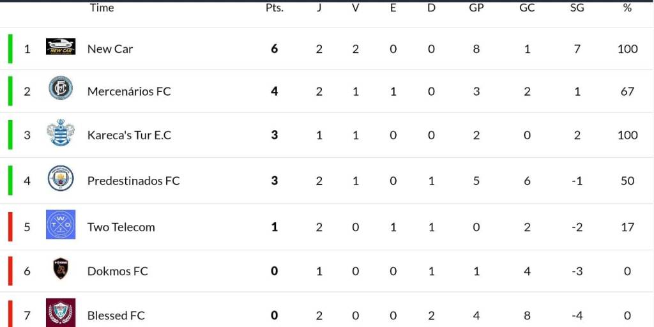Screen dimensions: 654x327
Task: Click the % column header
Action: pos(627,8)
